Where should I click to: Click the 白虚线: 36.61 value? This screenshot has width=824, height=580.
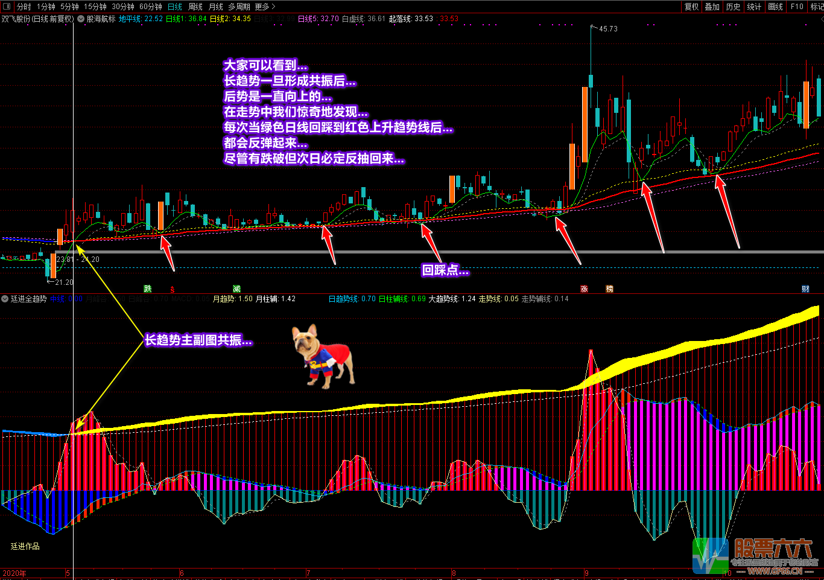pos(364,19)
